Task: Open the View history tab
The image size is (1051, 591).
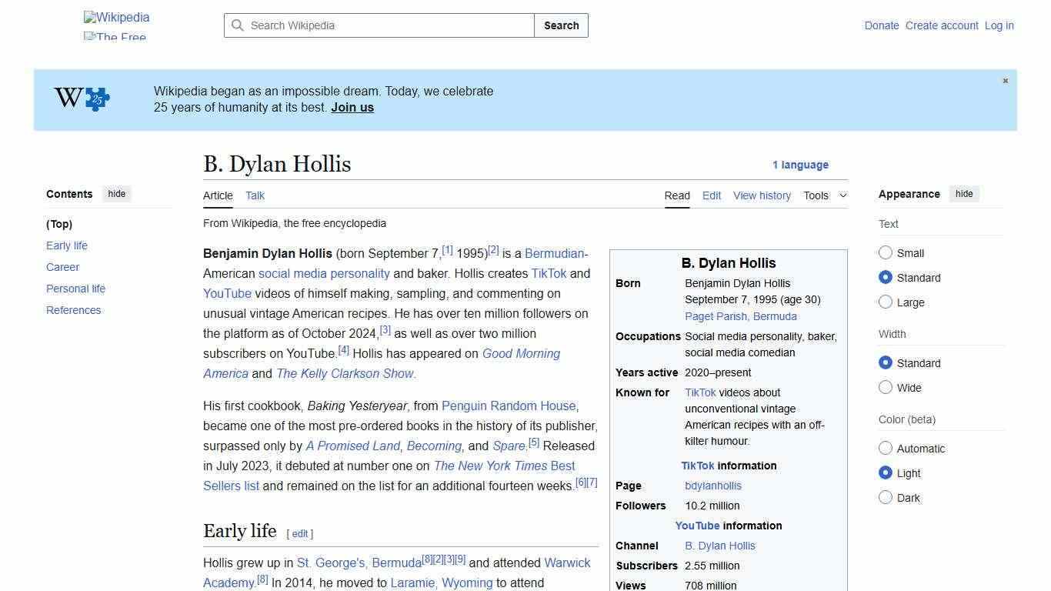Action: pos(762,195)
